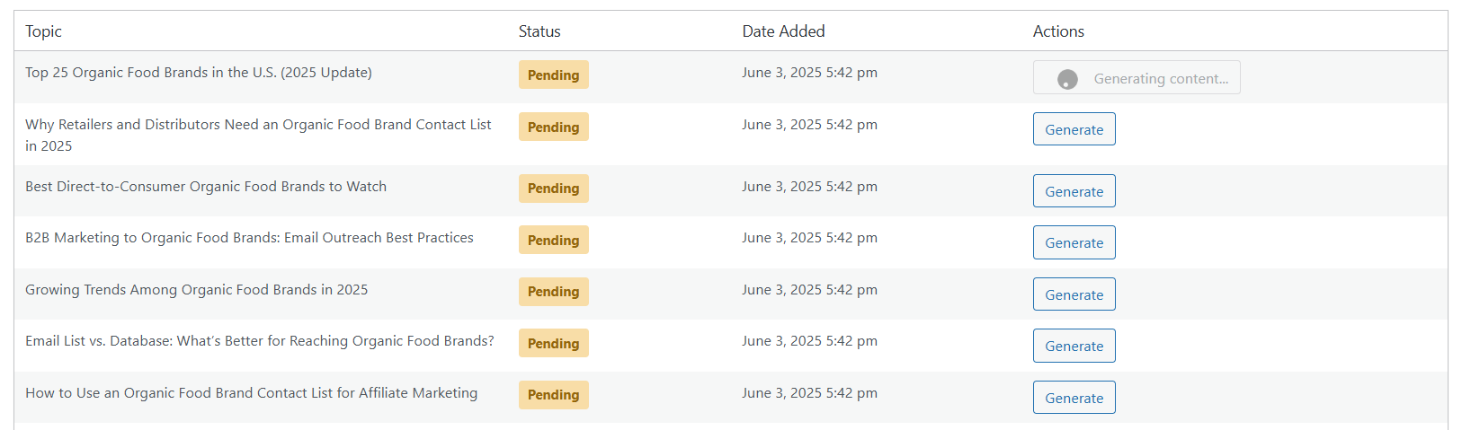This screenshot has width=1462, height=430.
Task: Click the Status column header
Action: tap(539, 31)
